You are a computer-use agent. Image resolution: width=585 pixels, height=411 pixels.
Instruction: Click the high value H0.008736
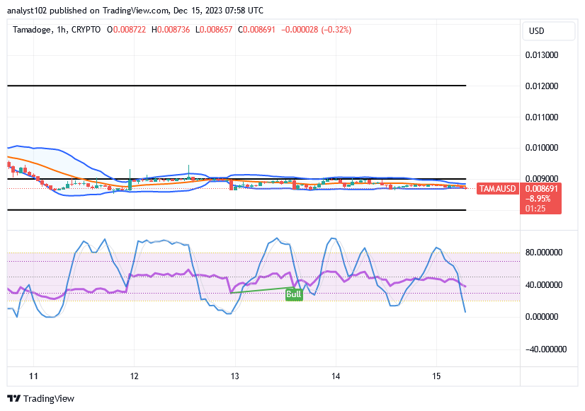pos(171,30)
